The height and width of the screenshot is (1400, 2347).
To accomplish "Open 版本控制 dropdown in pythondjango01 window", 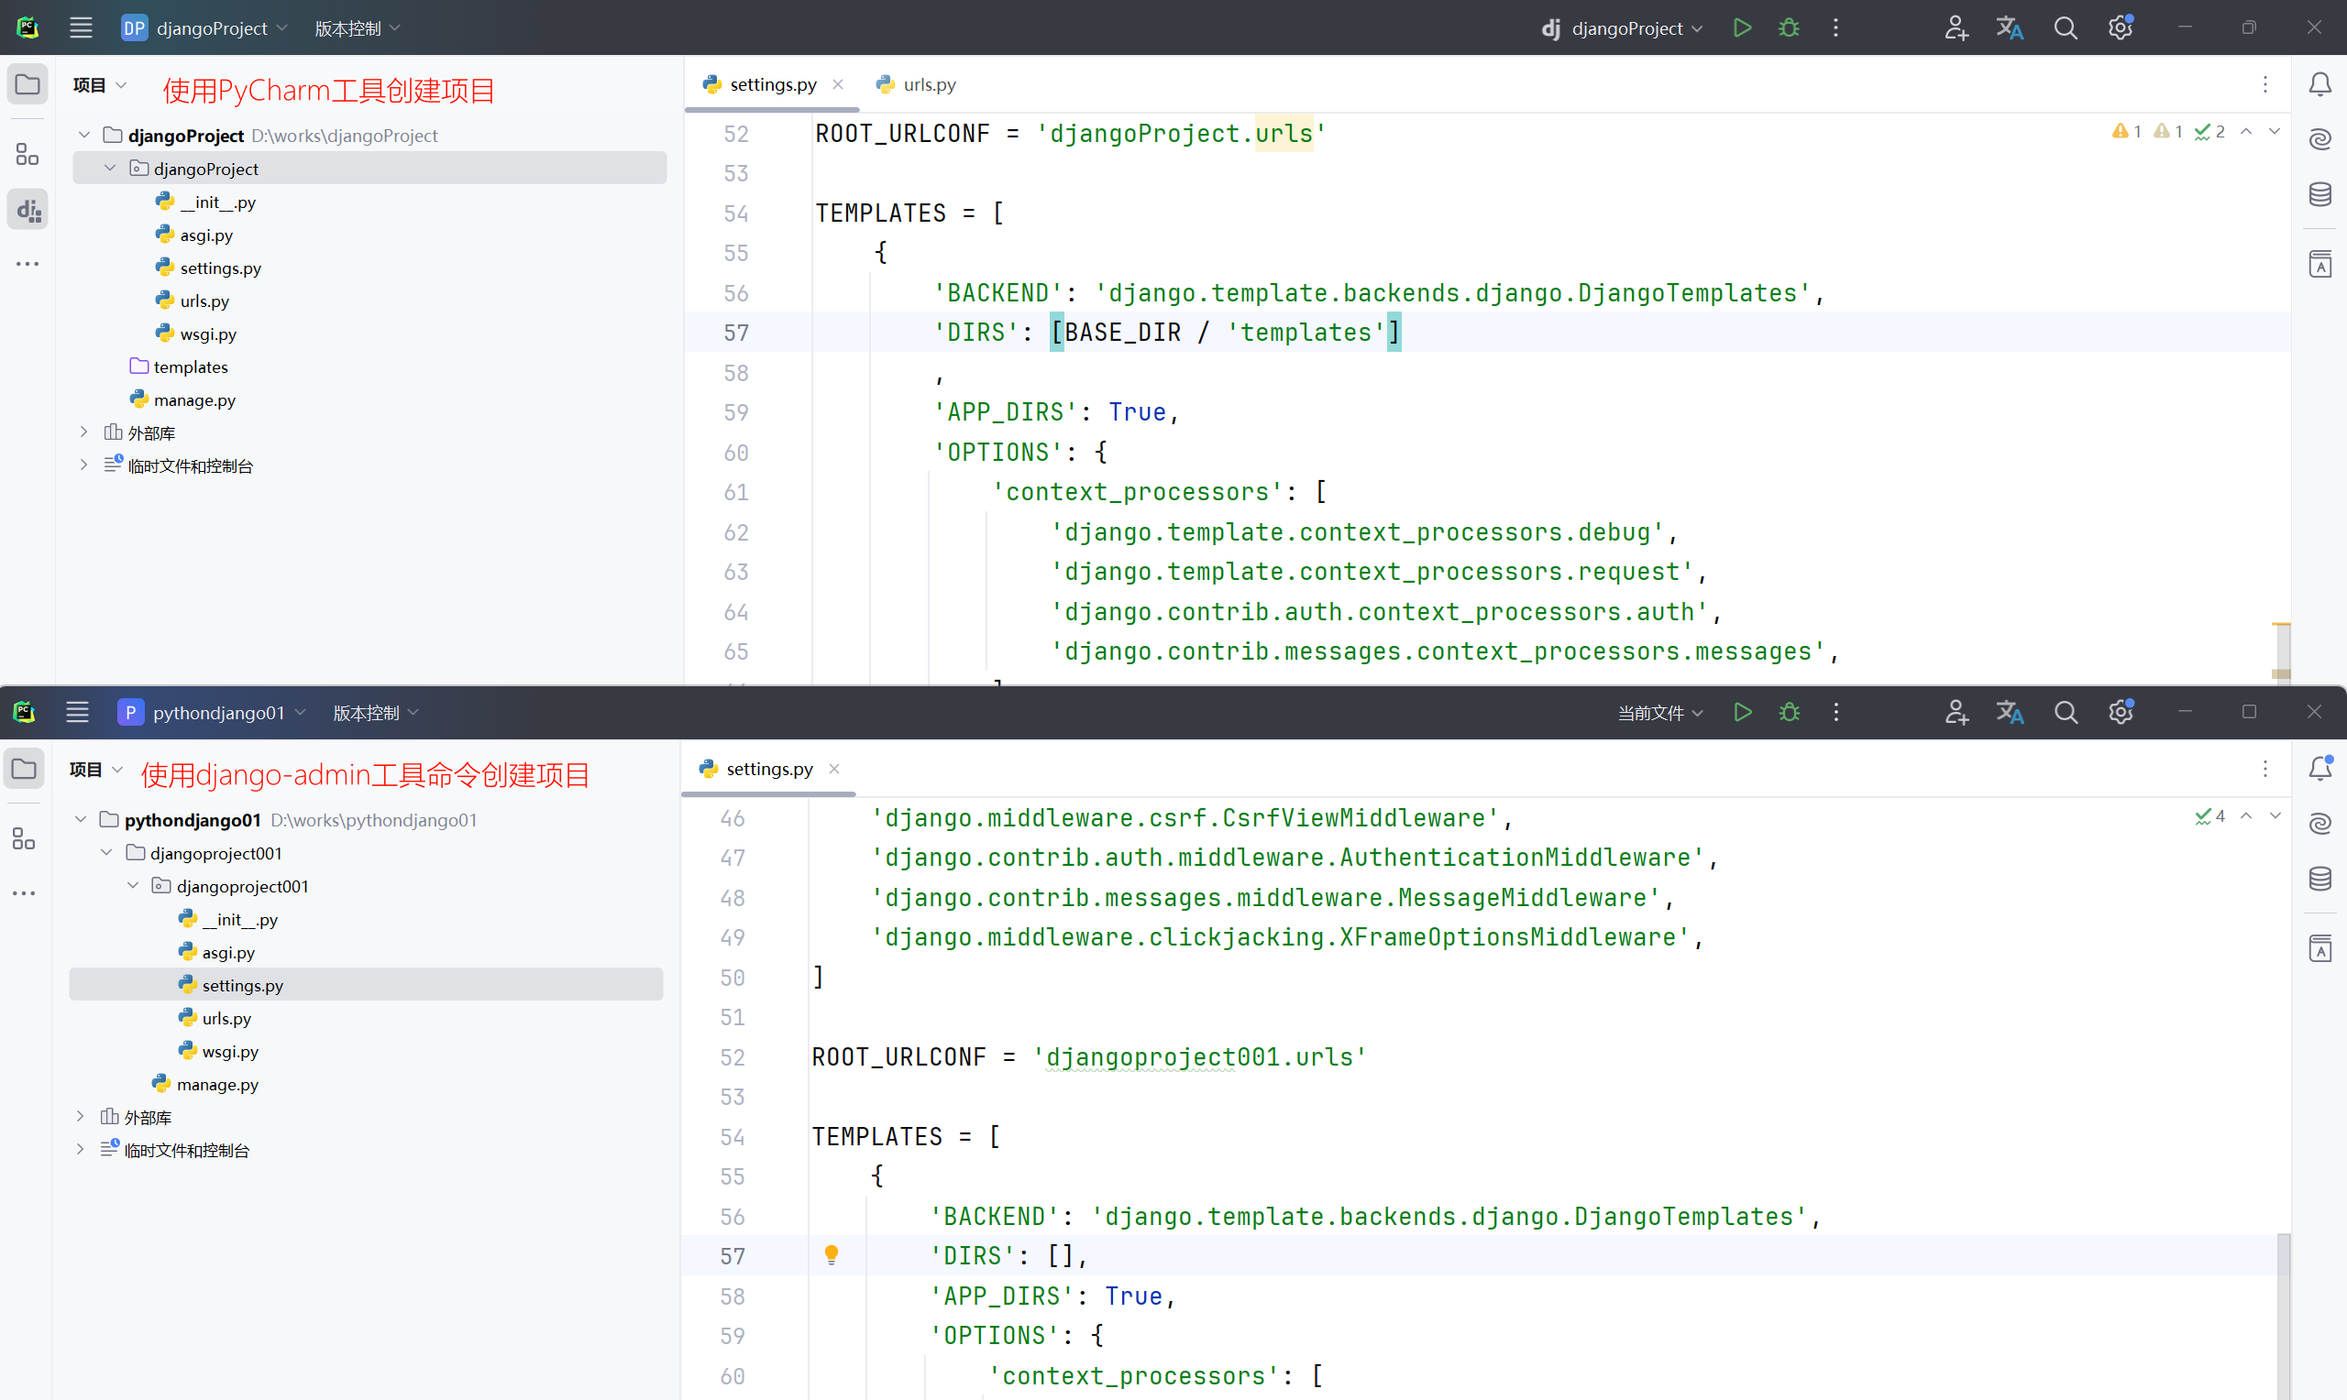I will pyautogui.click(x=376, y=712).
